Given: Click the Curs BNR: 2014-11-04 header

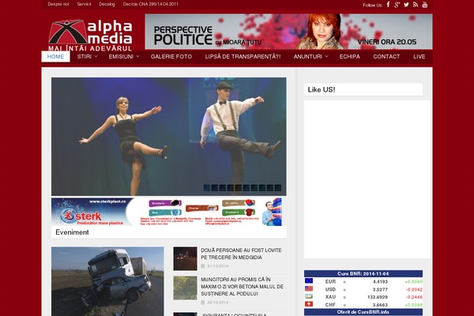Looking at the screenshot, I should pyautogui.click(x=363, y=273).
